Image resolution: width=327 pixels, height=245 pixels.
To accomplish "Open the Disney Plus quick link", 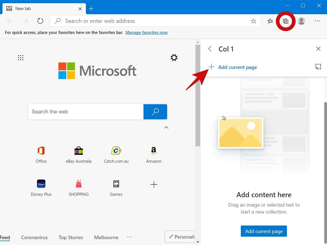I will 41,188.
